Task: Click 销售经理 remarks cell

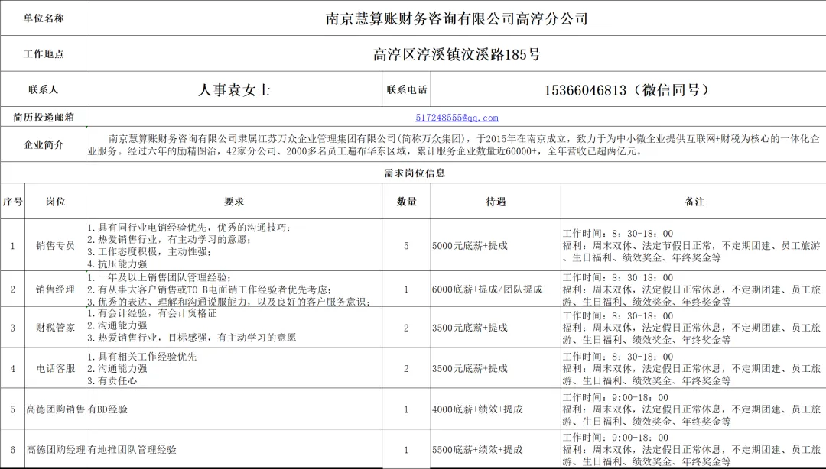Action: tap(694, 289)
